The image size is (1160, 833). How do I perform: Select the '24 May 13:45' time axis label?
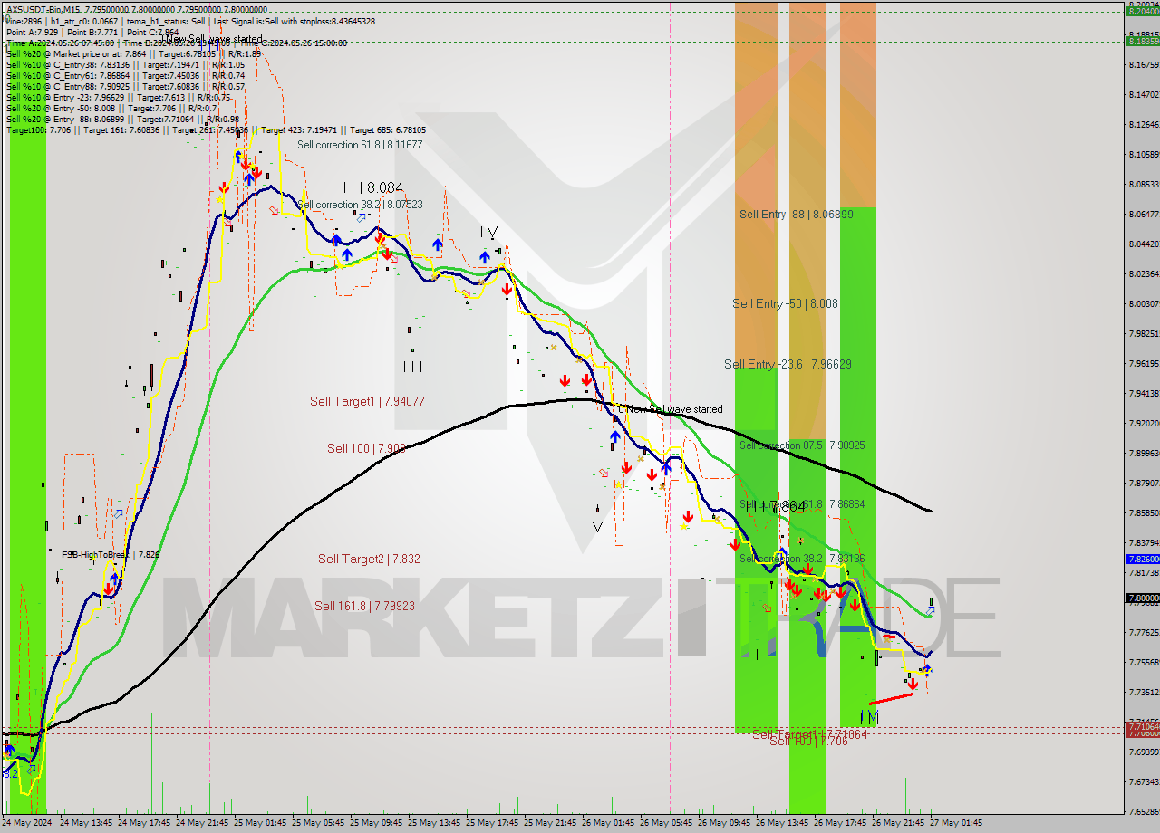(x=87, y=823)
